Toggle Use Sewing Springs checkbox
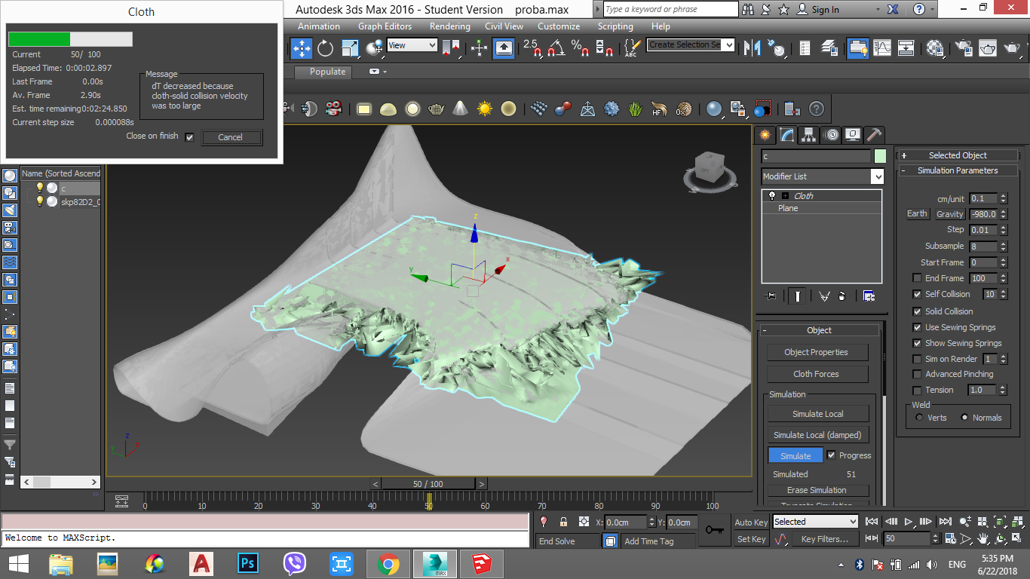 tap(917, 327)
